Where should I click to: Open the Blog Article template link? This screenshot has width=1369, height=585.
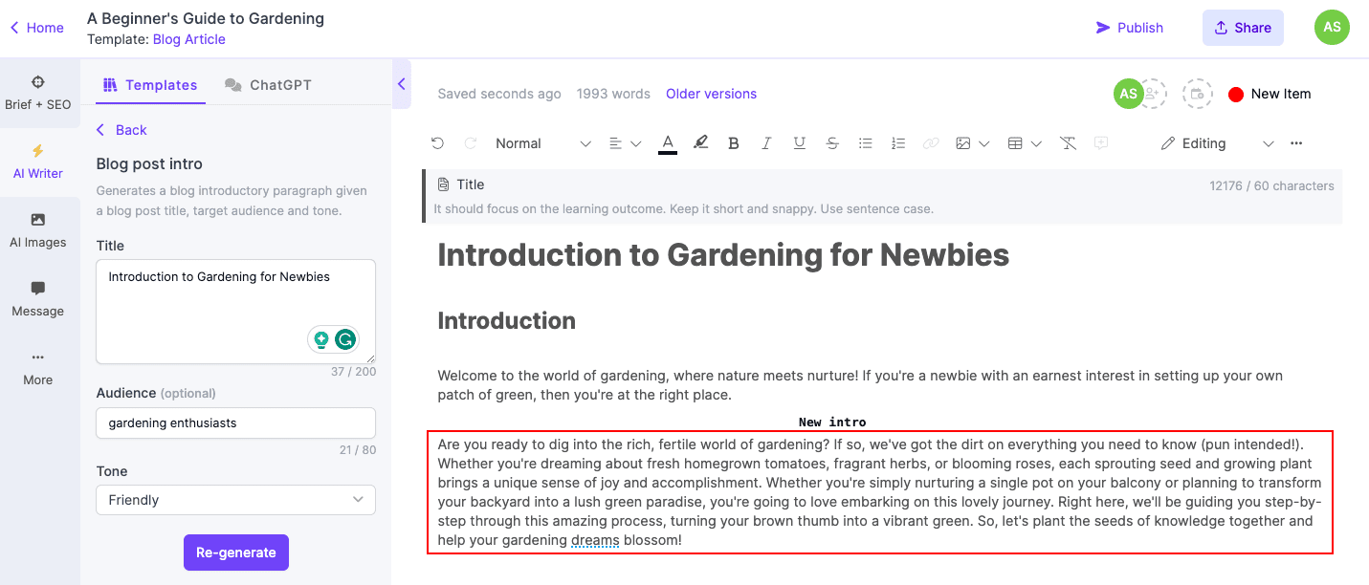click(188, 39)
